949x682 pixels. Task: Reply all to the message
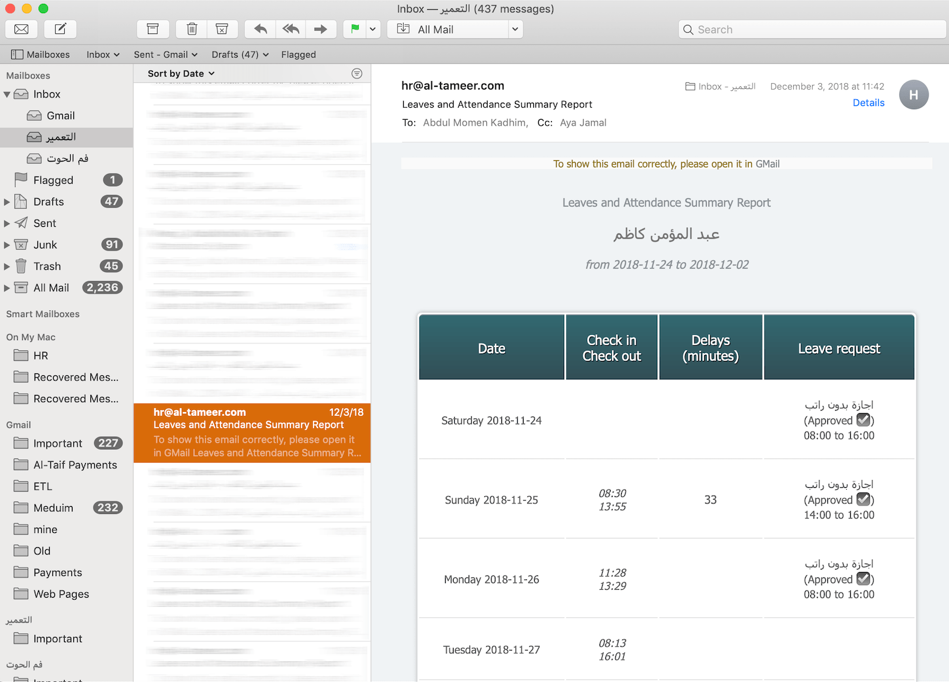point(291,29)
